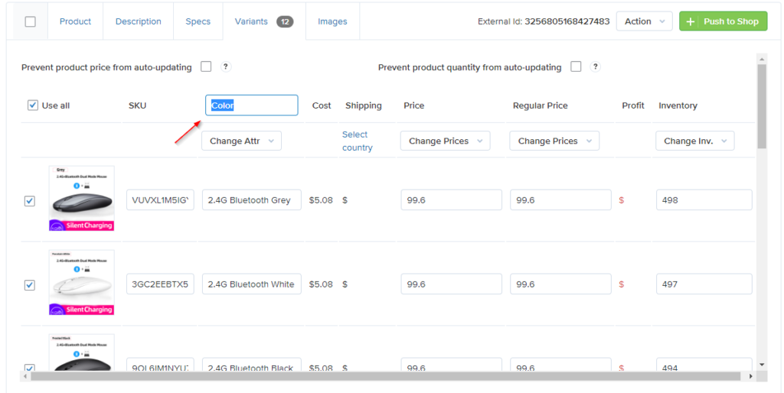Toggle the Use all checkbox
The image size is (784, 393).
coord(32,106)
